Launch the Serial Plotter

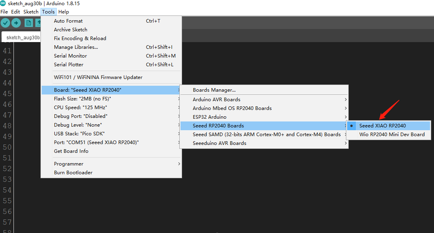coord(111,65)
